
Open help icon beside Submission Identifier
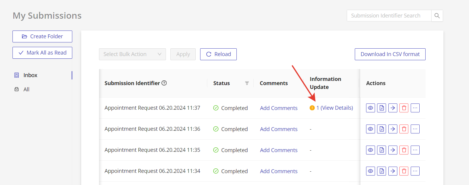[x=164, y=83]
